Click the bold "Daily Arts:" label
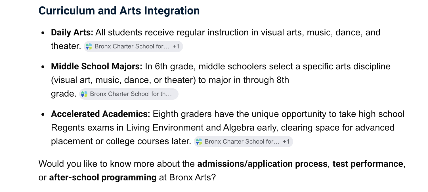Viewport: 428px width, 192px height. [x=72, y=33]
